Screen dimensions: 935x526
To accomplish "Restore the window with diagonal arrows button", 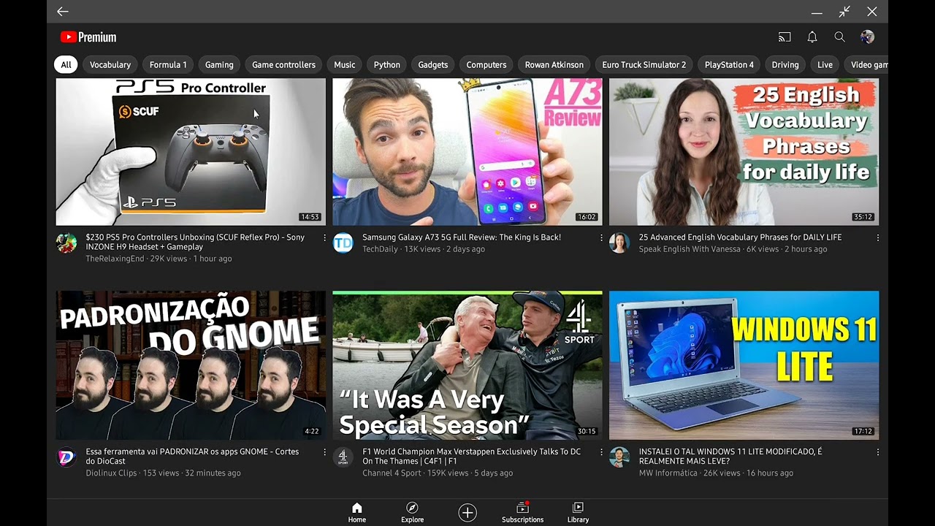I will (844, 11).
